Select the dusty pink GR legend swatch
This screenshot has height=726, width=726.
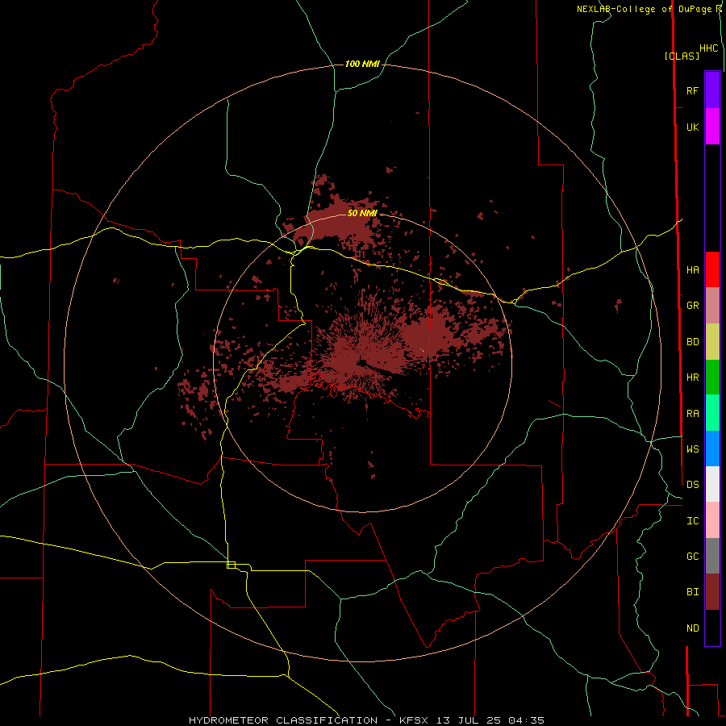coord(712,306)
